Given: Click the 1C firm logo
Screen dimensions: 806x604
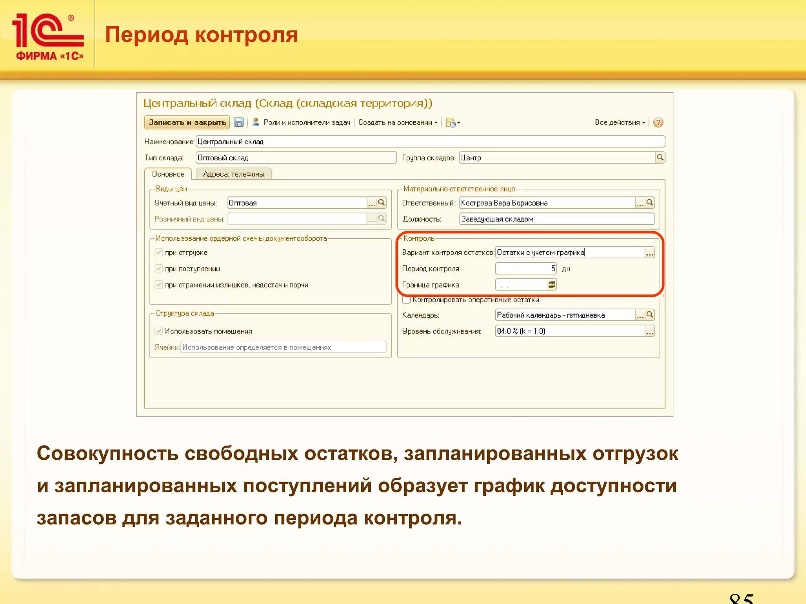Looking at the screenshot, I should [x=49, y=37].
